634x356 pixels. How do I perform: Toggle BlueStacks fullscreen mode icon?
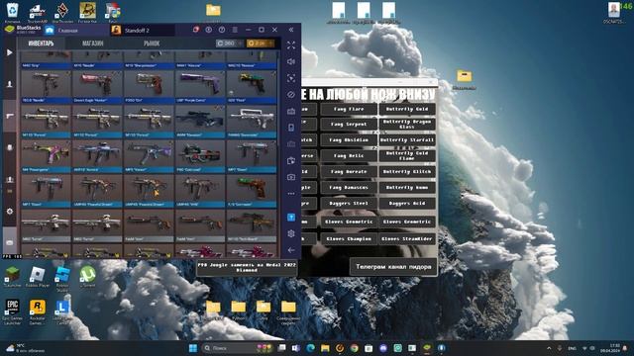(x=291, y=45)
